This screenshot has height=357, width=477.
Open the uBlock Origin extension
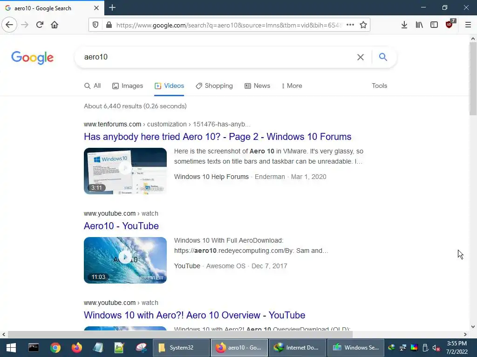(x=450, y=24)
